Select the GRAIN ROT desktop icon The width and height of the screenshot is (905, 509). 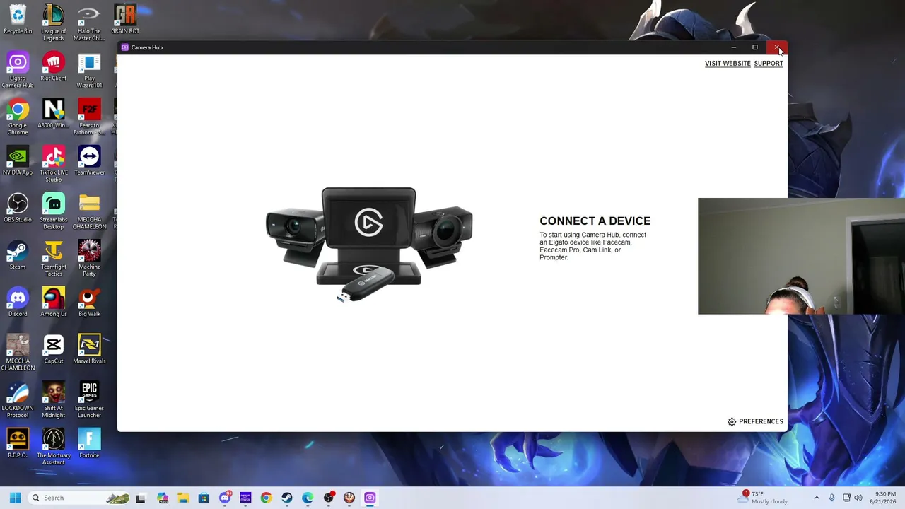click(125, 19)
